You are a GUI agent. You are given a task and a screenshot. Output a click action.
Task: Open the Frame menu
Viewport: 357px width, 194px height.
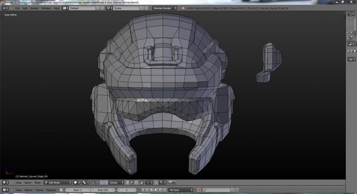[x=39, y=190]
